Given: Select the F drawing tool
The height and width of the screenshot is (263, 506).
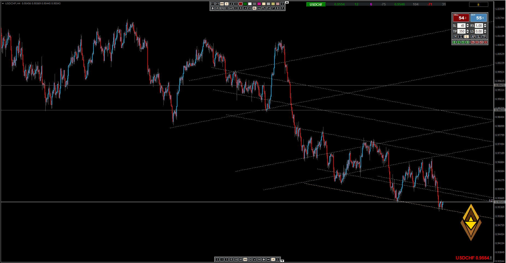Looking at the screenshot, I should (x=273, y=8).
